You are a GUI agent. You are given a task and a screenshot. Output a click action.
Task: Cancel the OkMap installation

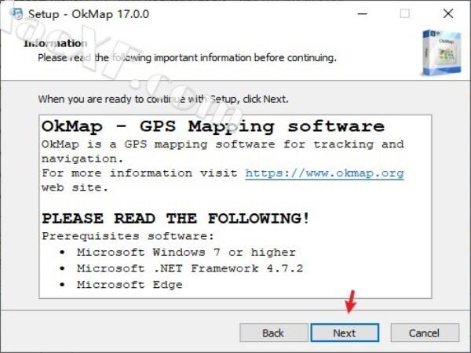423,333
